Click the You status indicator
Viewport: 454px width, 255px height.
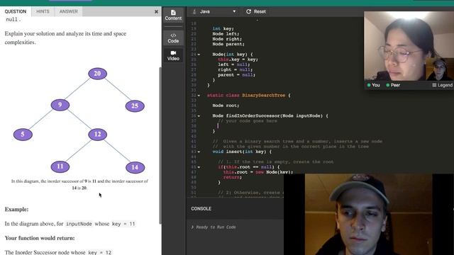click(373, 85)
